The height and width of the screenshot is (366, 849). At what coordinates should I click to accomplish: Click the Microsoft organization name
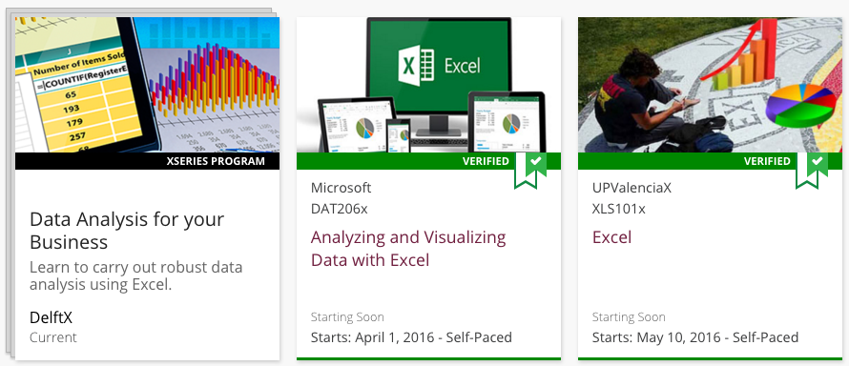(342, 188)
